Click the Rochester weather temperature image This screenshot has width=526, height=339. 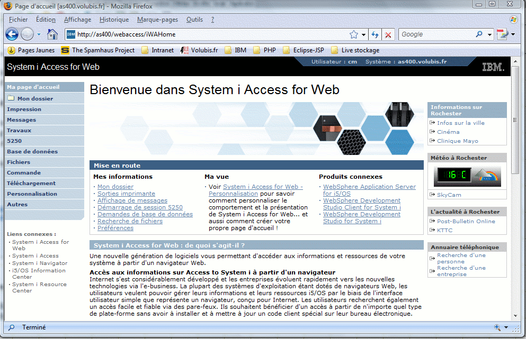point(467,176)
